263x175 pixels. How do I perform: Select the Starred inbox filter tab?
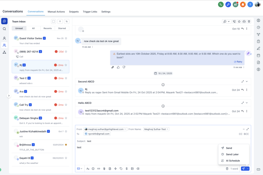point(62,28)
